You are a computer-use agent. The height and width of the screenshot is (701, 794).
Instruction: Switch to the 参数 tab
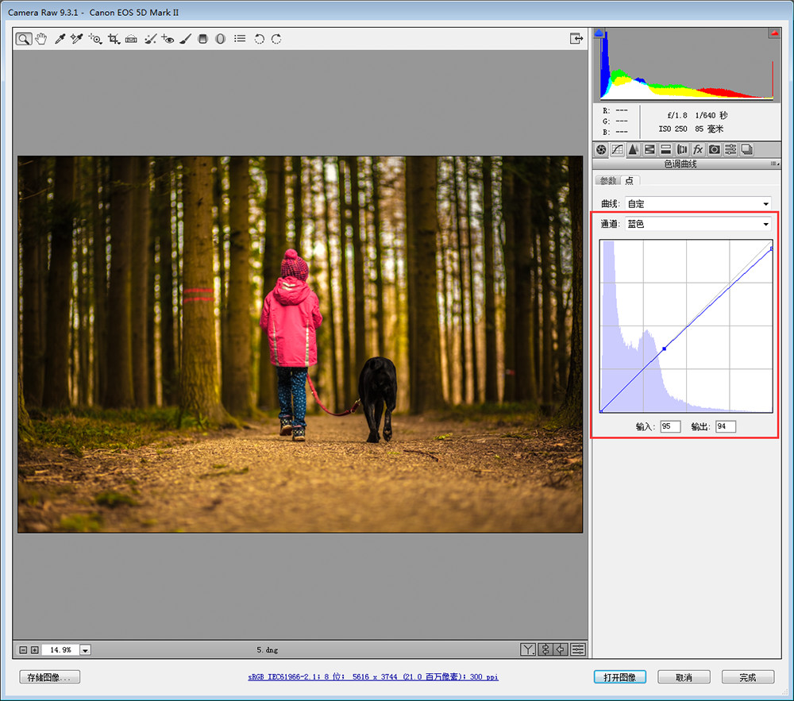(x=608, y=181)
